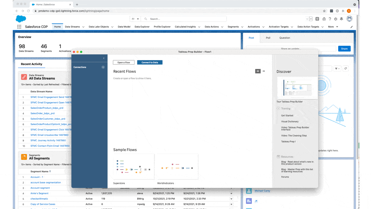
Task: Click the Connect to Data button
Action: [x=150, y=63]
